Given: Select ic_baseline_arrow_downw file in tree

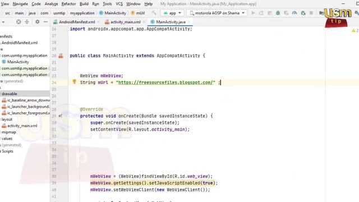Looking at the screenshot, I should (x=26, y=100).
